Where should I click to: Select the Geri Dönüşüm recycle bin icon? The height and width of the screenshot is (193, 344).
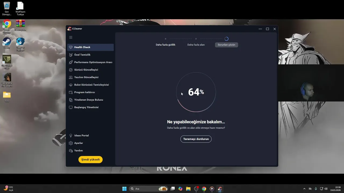click(x=7, y=9)
